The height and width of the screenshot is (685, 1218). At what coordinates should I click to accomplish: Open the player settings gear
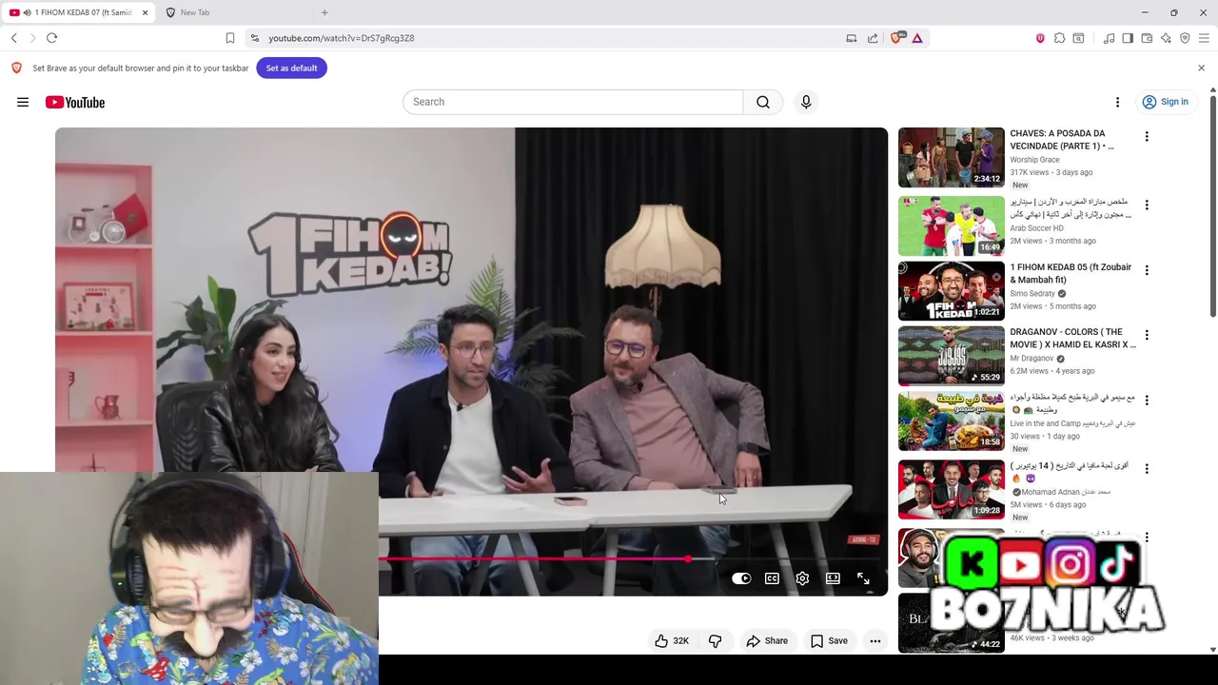[802, 578]
